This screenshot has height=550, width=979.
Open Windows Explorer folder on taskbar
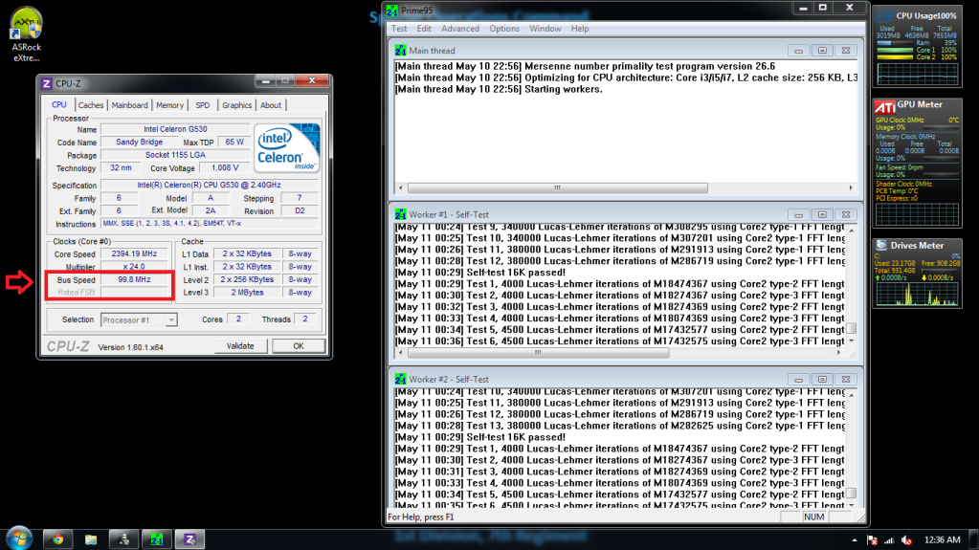tap(90, 539)
